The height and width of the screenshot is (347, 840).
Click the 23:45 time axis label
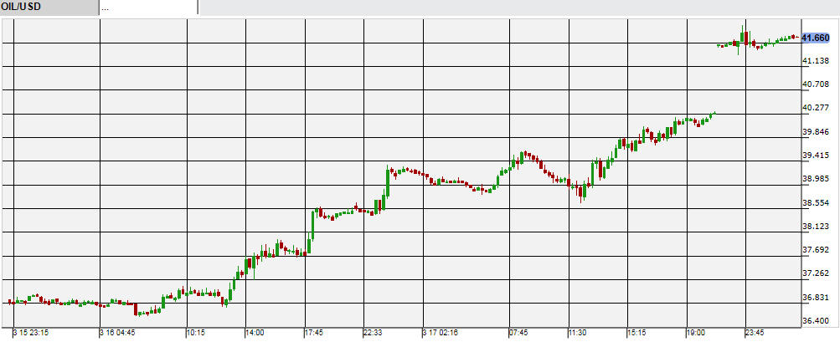coord(755,333)
